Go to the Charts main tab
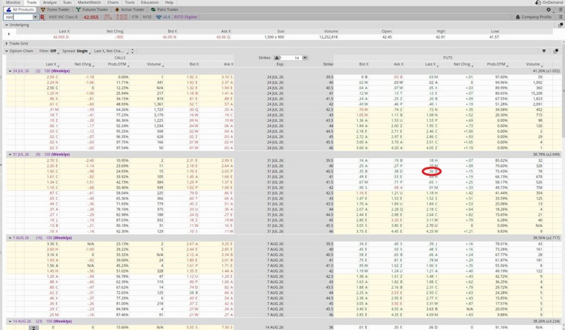The image size is (565, 330). click(113, 3)
